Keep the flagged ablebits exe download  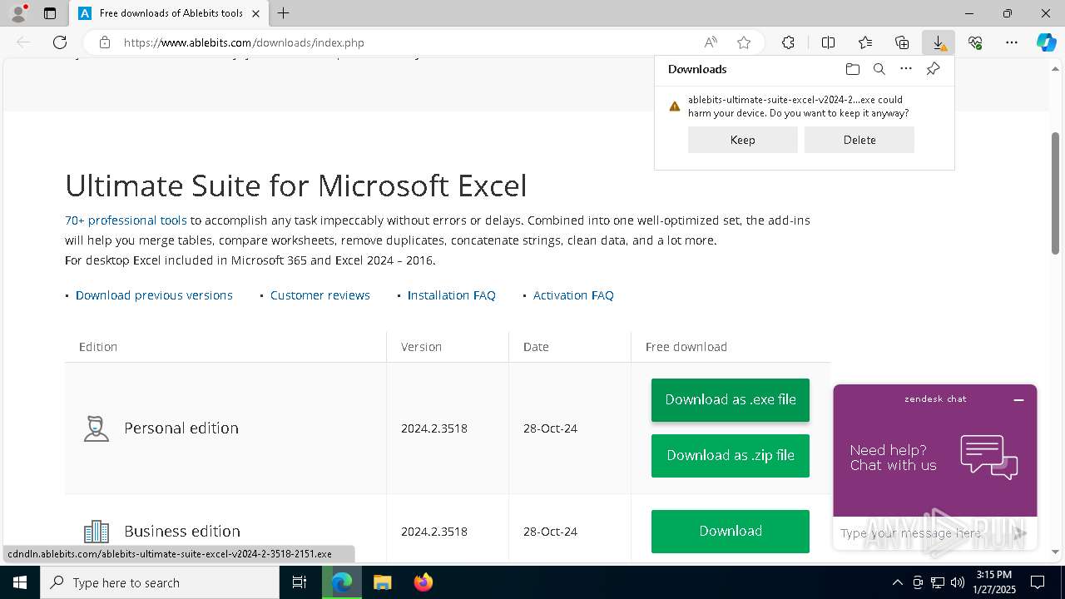pos(742,140)
